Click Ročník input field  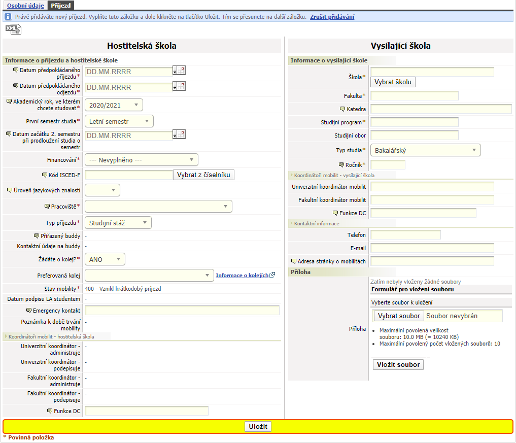(388, 164)
